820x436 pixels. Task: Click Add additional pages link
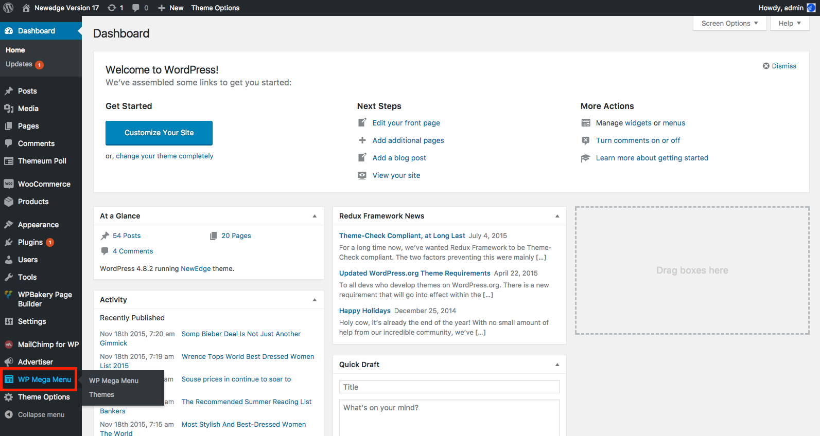pos(408,140)
